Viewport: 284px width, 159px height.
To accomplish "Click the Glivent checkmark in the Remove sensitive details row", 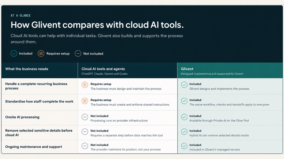I will coord(184,132).
